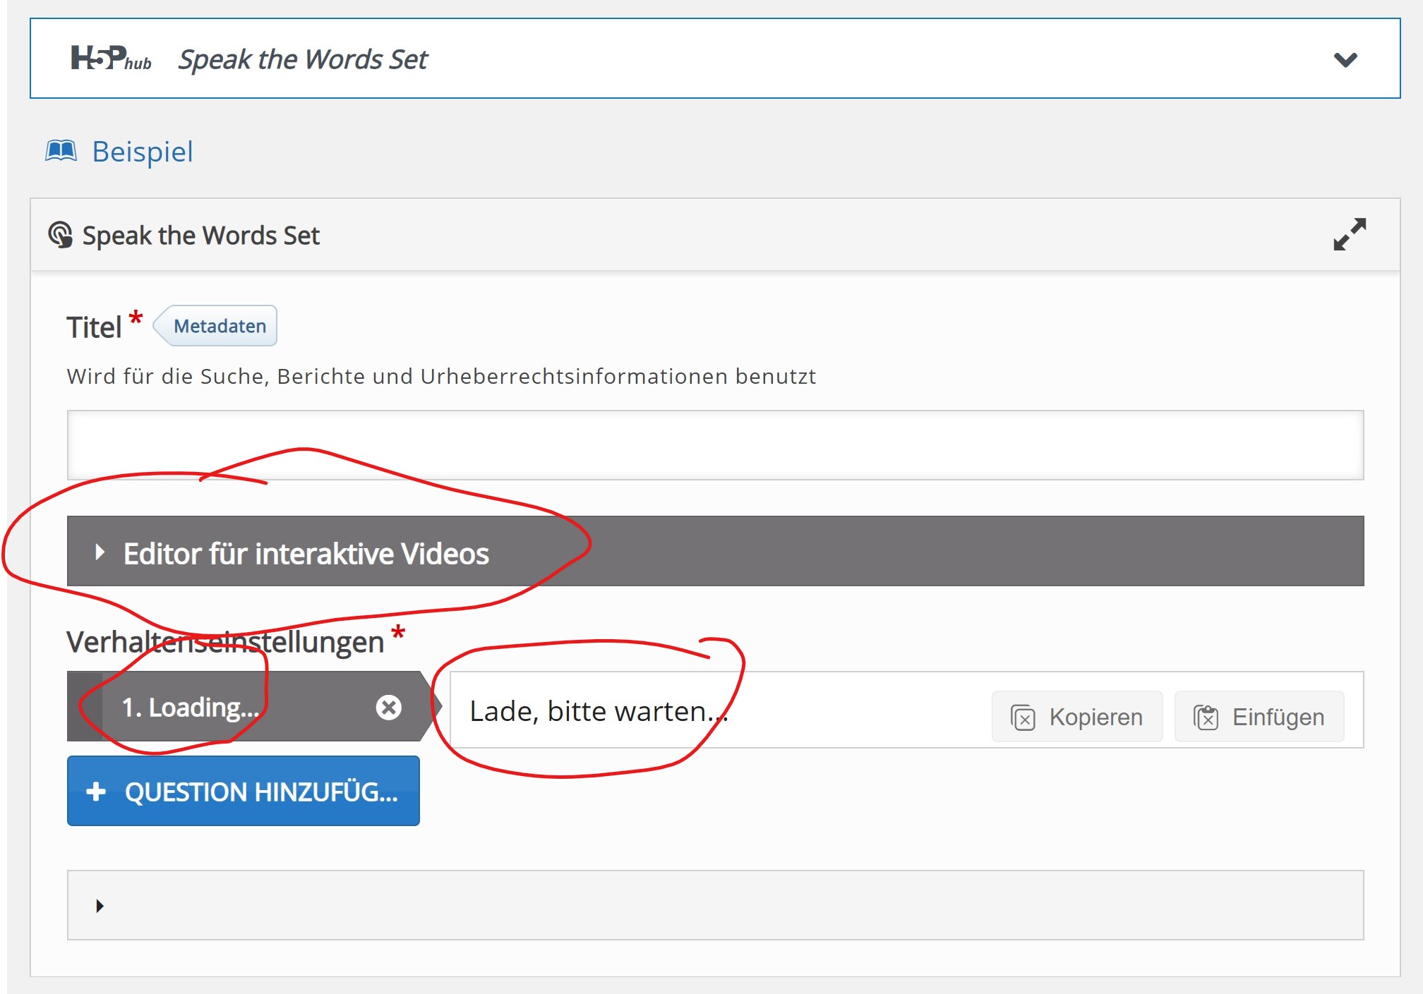Click the Lade, bitte warten... loading text
The height and width of the screenshot is (994, 1423).
pyautogui.click(x=599, y=711)
